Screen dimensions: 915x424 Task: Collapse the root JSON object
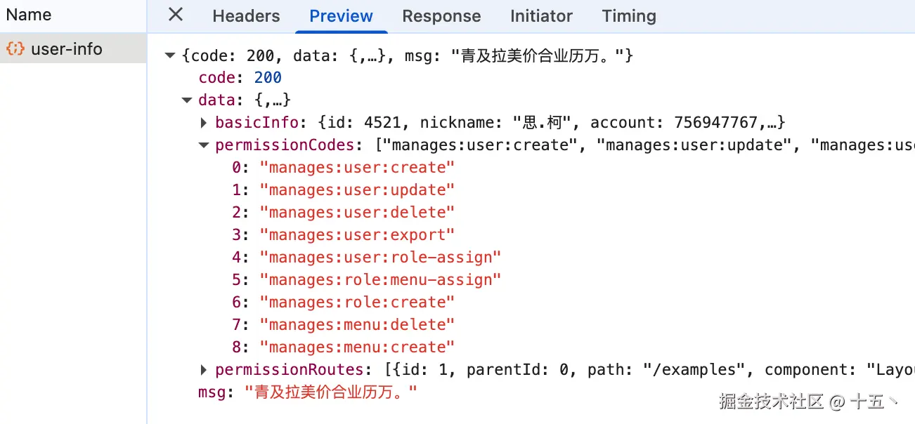[169, 55]
